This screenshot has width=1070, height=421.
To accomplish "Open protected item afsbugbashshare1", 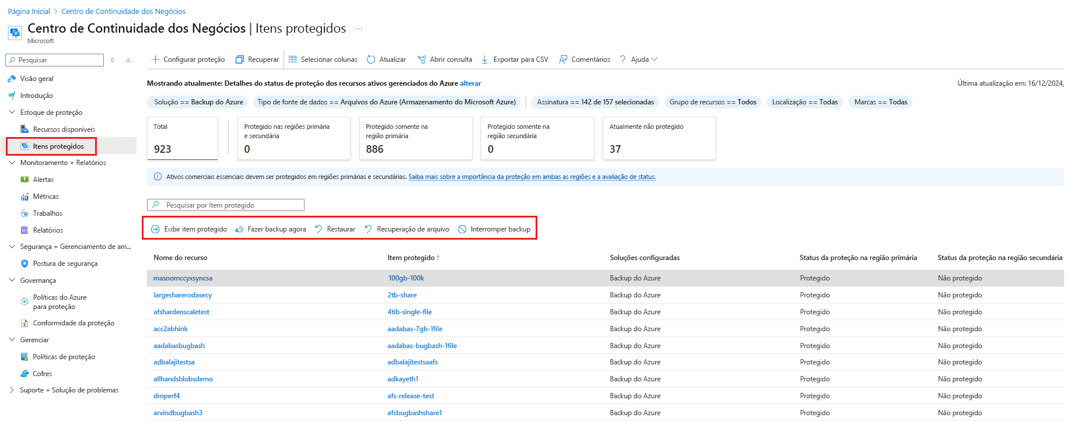I will pos(415,413).
